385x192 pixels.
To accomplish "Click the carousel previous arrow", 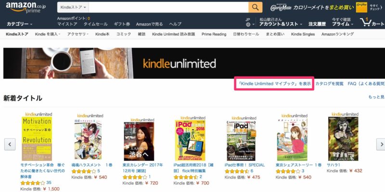I will coord(10,144).
